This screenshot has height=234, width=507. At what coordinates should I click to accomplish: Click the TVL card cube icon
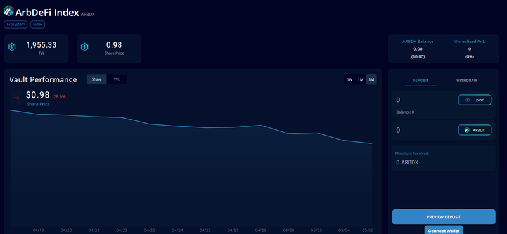point(12,48)
